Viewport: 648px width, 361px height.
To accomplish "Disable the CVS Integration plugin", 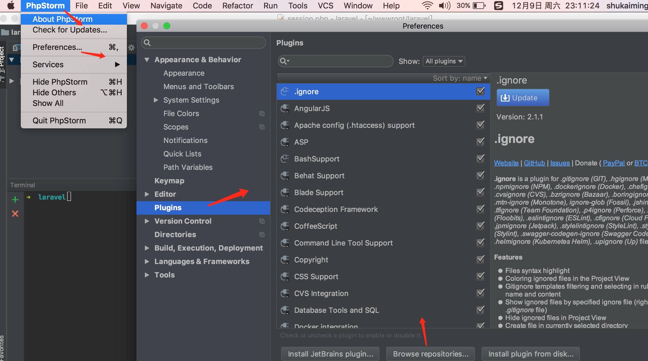I will coord(480,293).
